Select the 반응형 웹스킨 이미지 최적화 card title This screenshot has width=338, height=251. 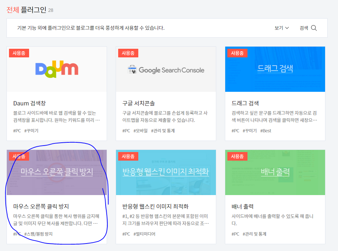[x=156, y=207]
